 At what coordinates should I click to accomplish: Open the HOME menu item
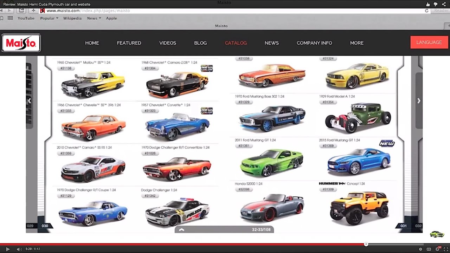pos(92,43)
